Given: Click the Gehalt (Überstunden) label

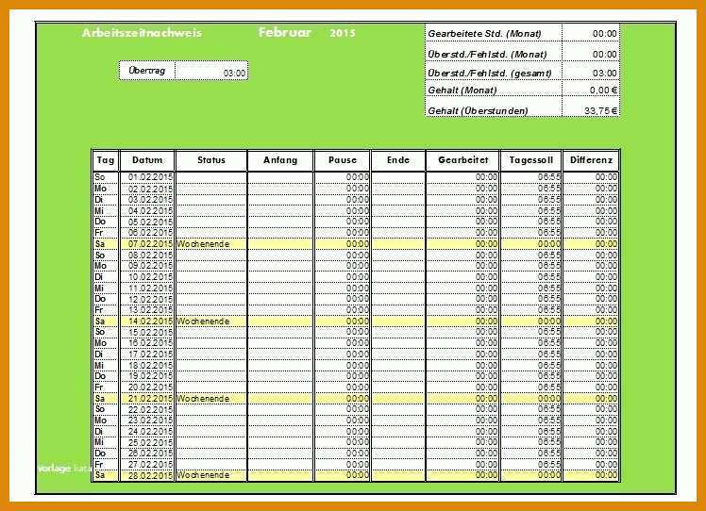Looking at the screenshot, I should [x=478, y=110].
